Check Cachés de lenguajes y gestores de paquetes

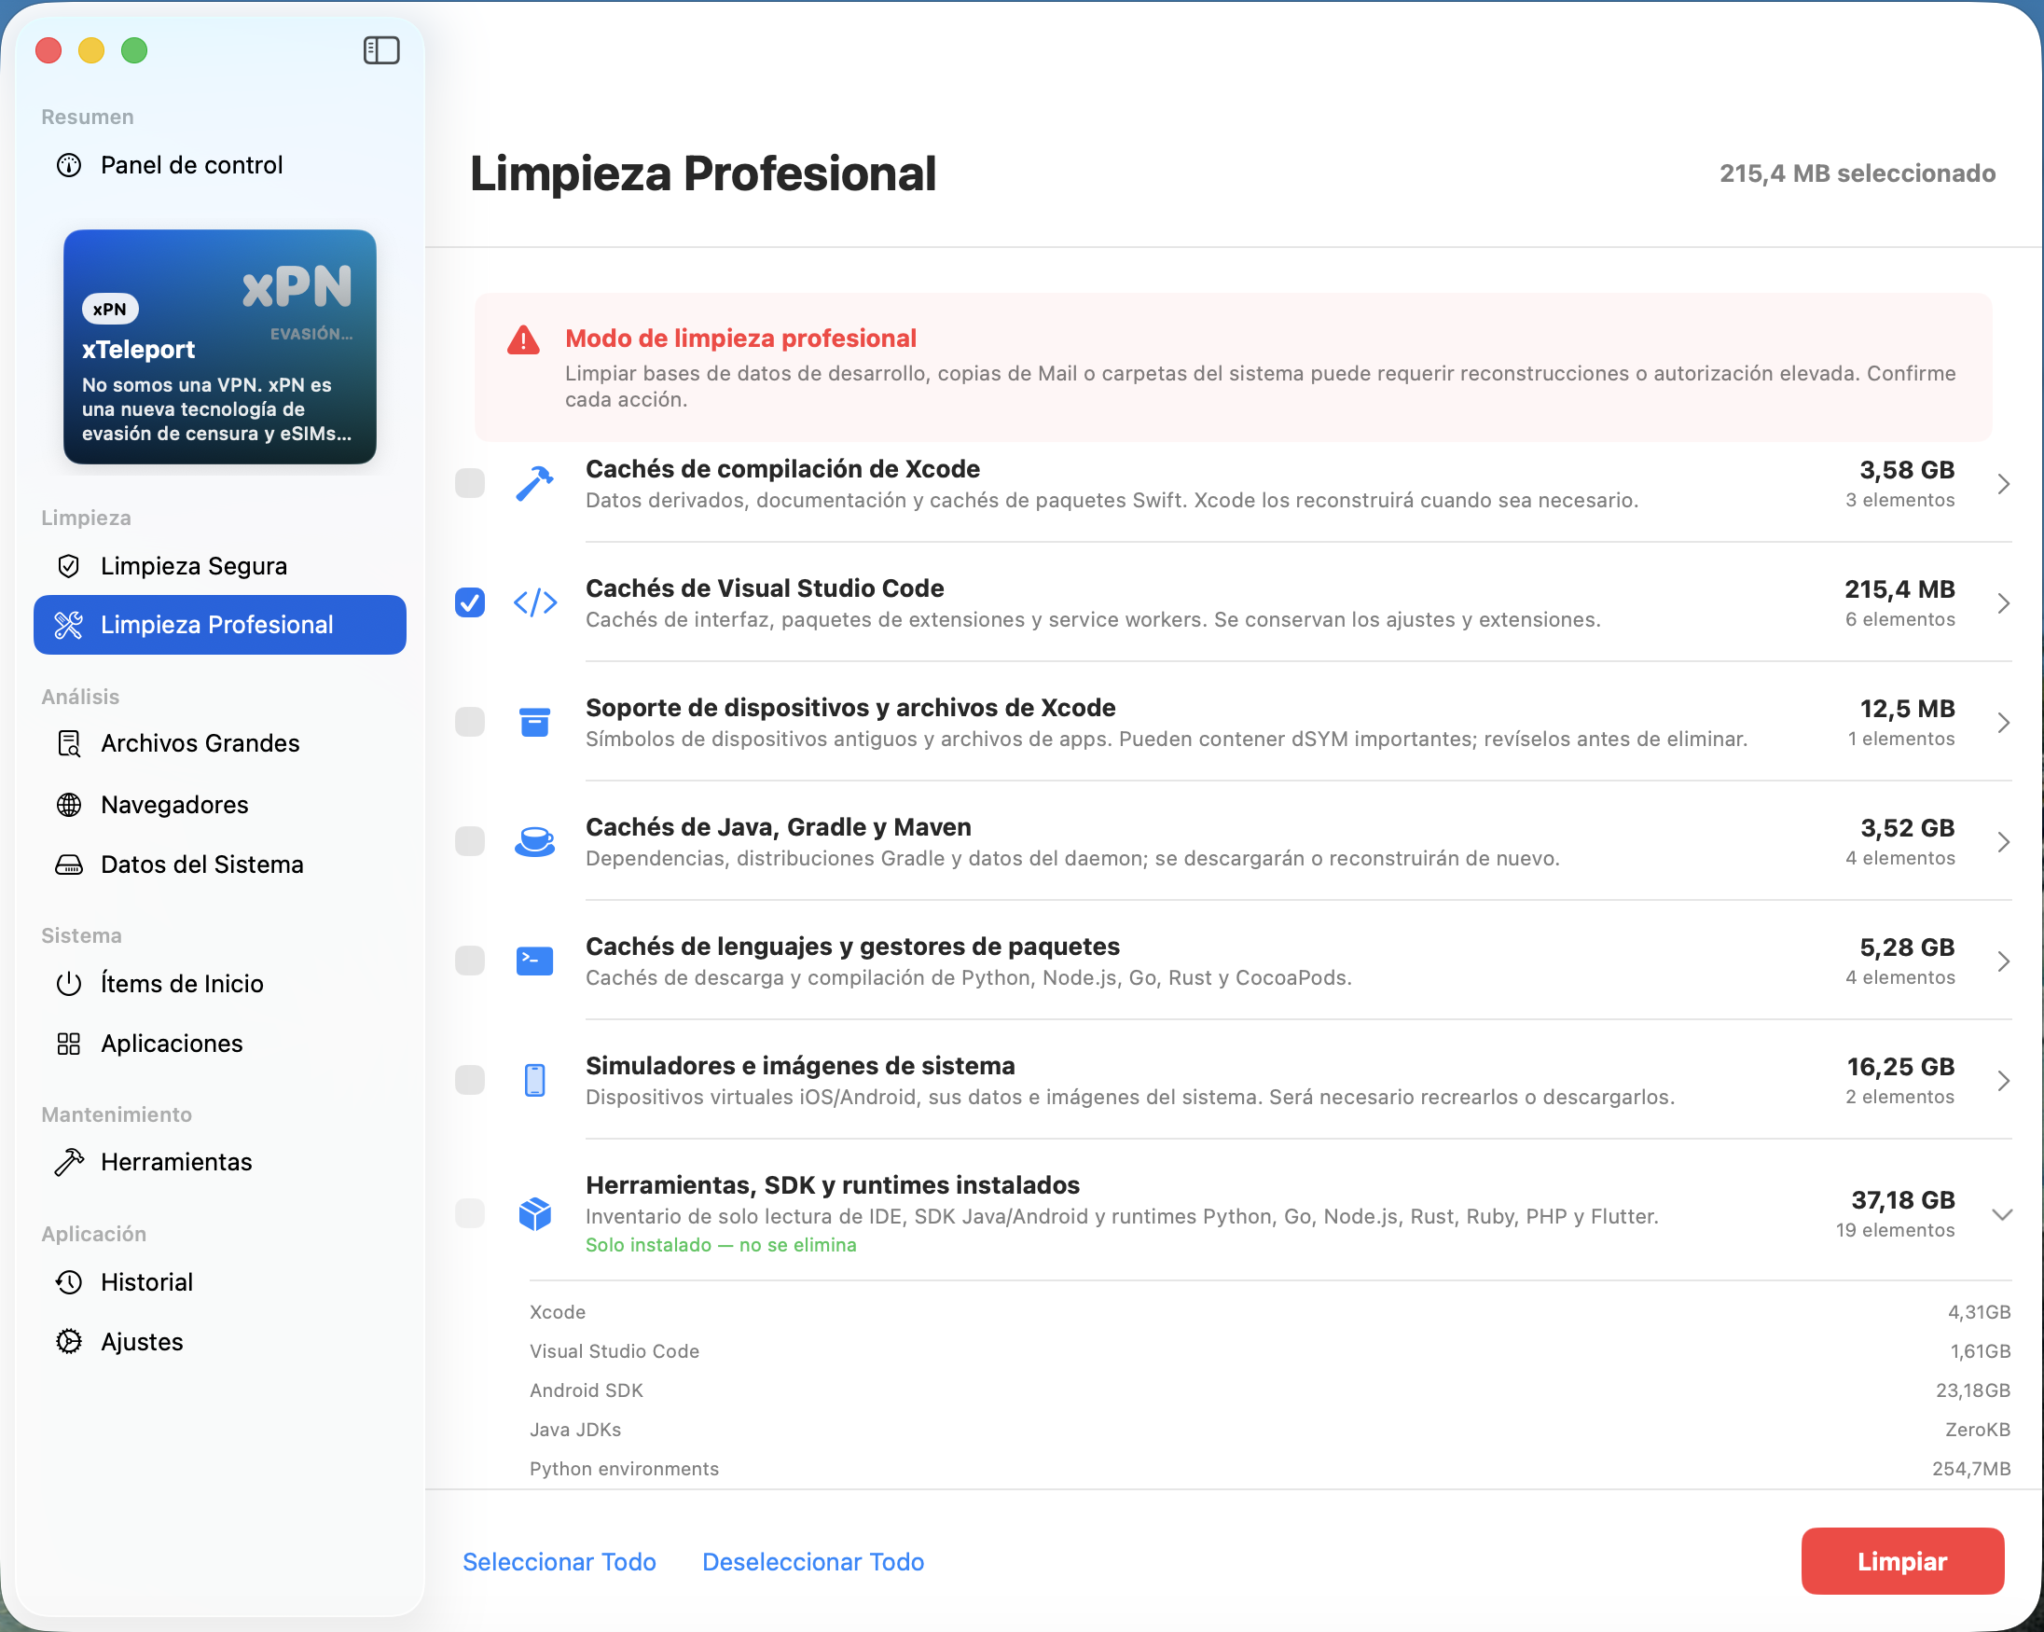[x=470, y=961]
